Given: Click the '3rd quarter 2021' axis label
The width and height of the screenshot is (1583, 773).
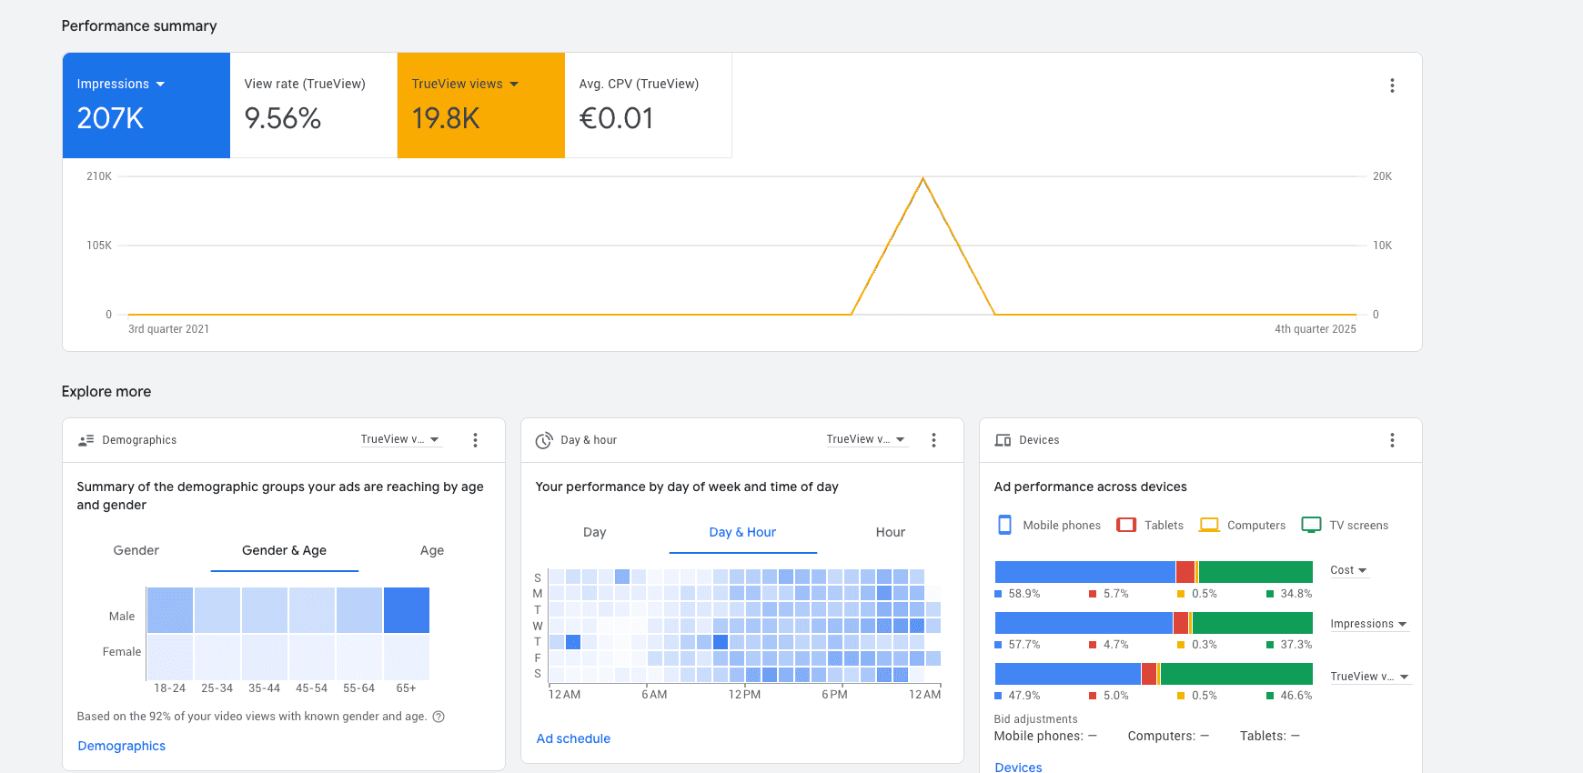Looking at the screenshot, I should tap(169, 329).
